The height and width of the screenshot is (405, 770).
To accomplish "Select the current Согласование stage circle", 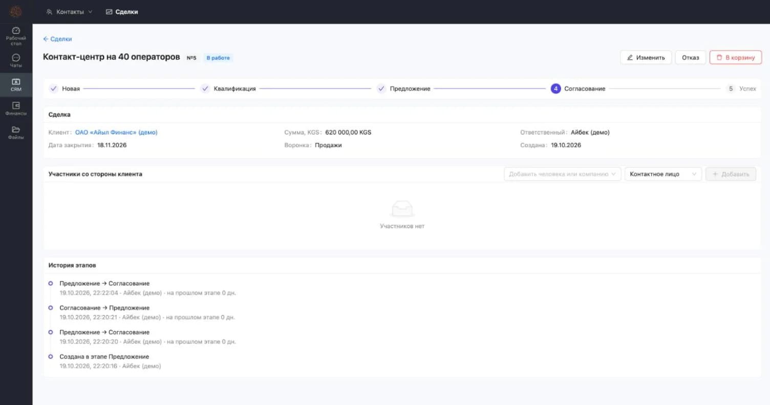I will click(555, 88).
